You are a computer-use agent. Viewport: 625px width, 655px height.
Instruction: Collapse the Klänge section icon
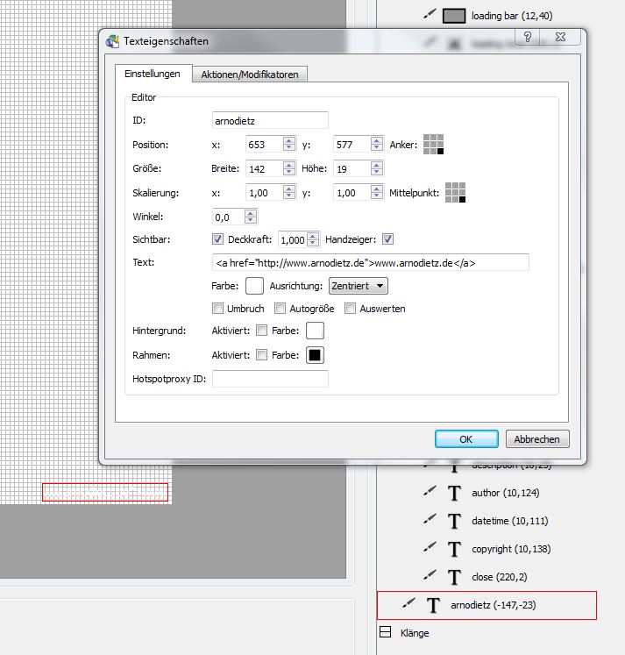click(x=385, y=632)
